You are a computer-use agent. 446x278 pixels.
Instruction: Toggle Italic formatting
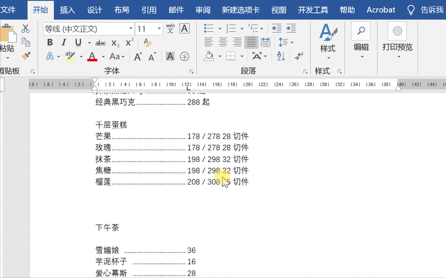pyautogui.click(x=64, y=43)
